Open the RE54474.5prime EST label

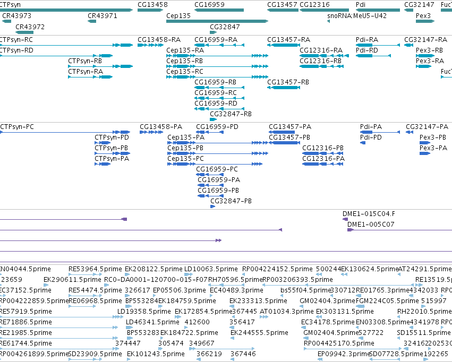click(95, 290)
